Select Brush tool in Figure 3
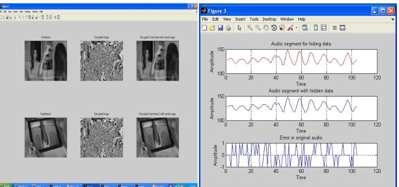The image size is (399, 187). [290, 28]
